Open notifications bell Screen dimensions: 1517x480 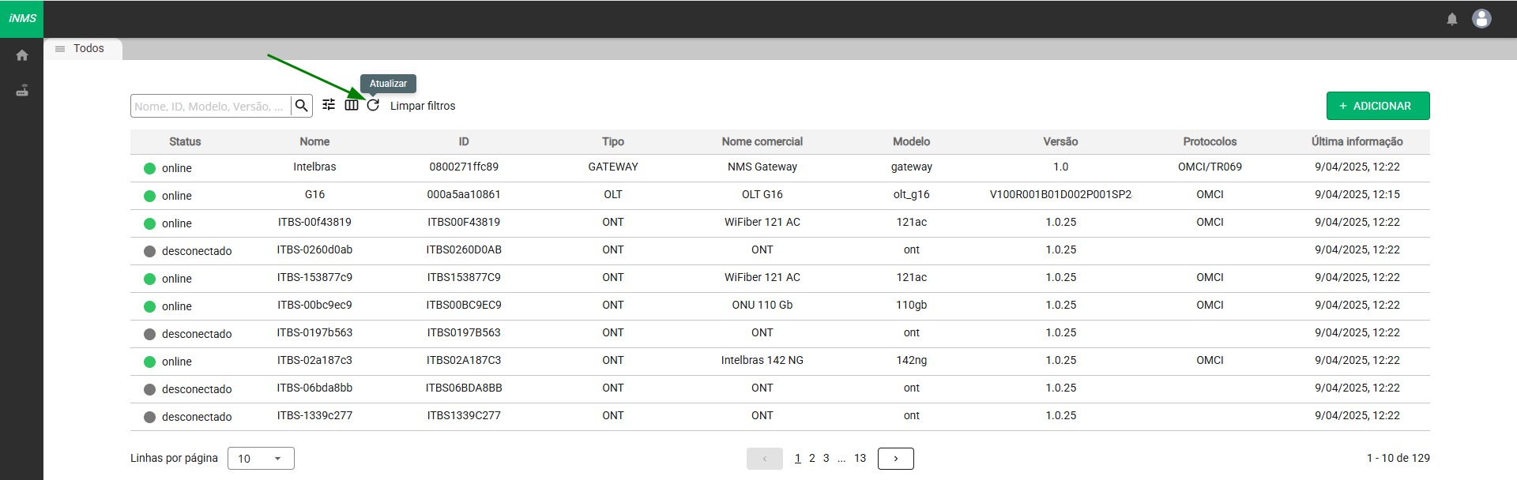pos(1452,19)
